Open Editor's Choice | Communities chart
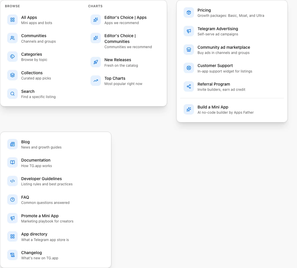Viewport: 297px width, 268px height. pyautogui.click(x=125, y=41)
